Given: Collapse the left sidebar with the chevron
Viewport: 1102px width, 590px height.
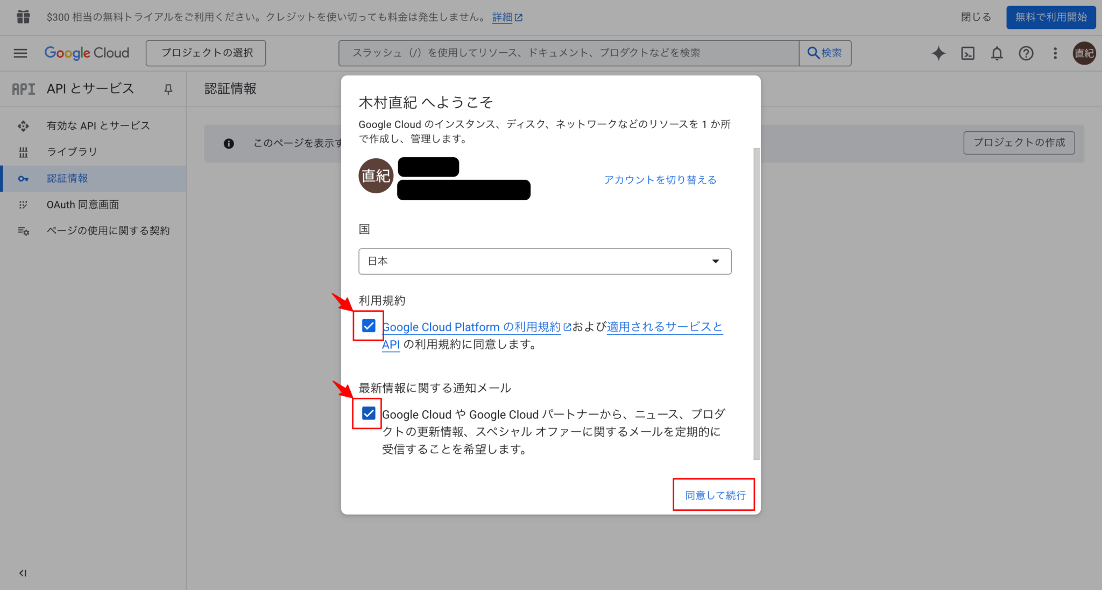Looking at the screenshot, I should pyautogui.click(x=22, y=573).
